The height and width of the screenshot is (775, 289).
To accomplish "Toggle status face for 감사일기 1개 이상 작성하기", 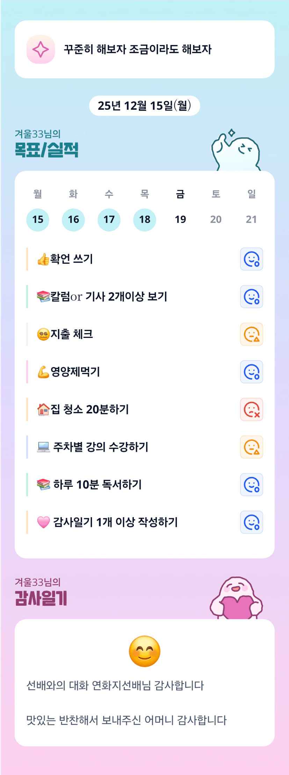I will coord(251,522).
